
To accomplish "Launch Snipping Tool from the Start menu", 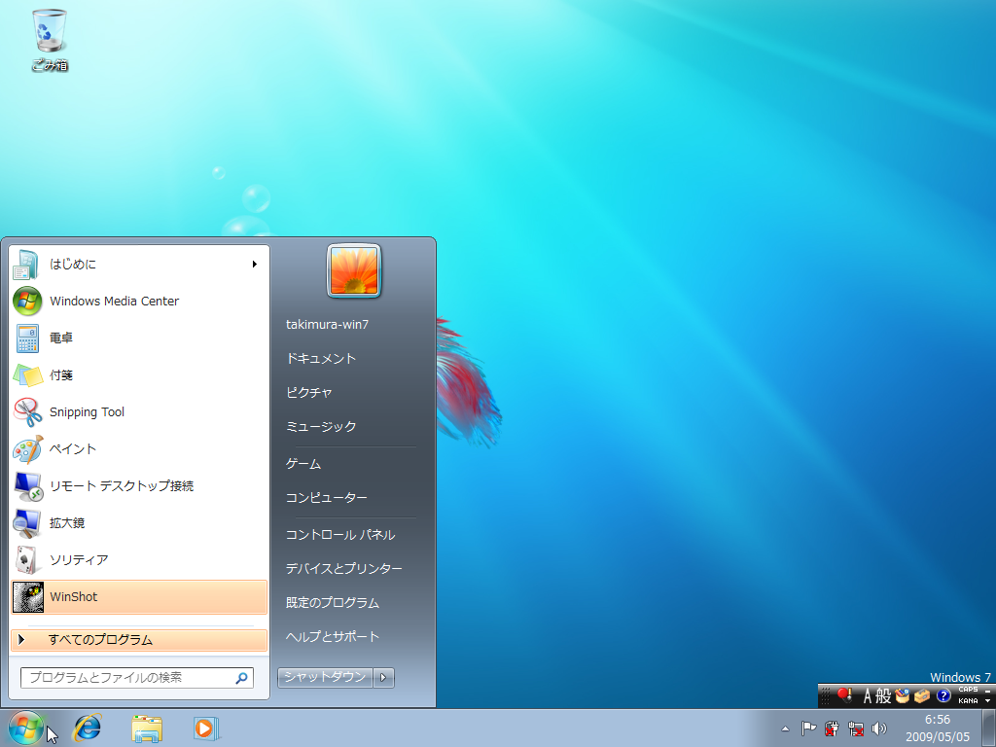I will point(139,411).
